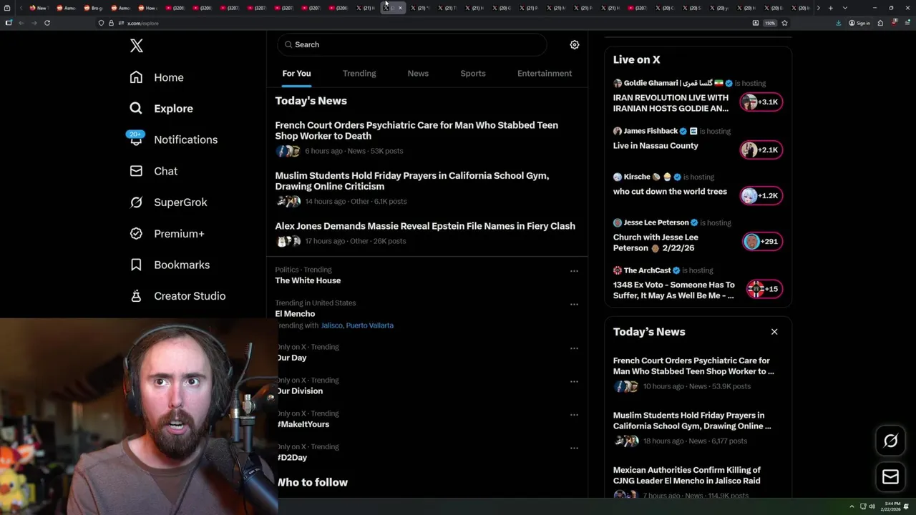916x515 pixels.
Task: Open the zoom level 150% indicator
Action: pos(770,23)
